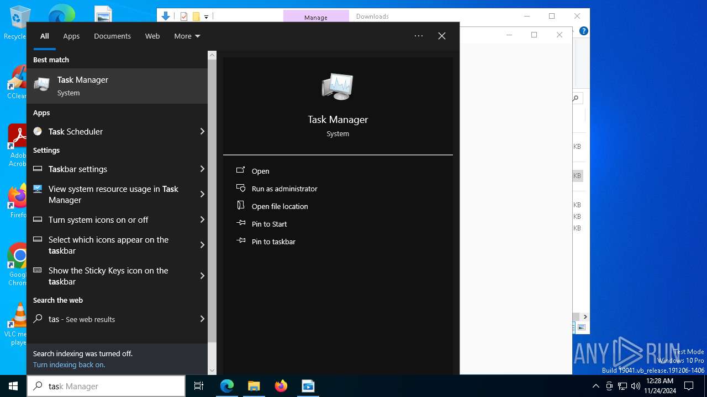Expand Task Scheduler result arrow

[202, 131]
